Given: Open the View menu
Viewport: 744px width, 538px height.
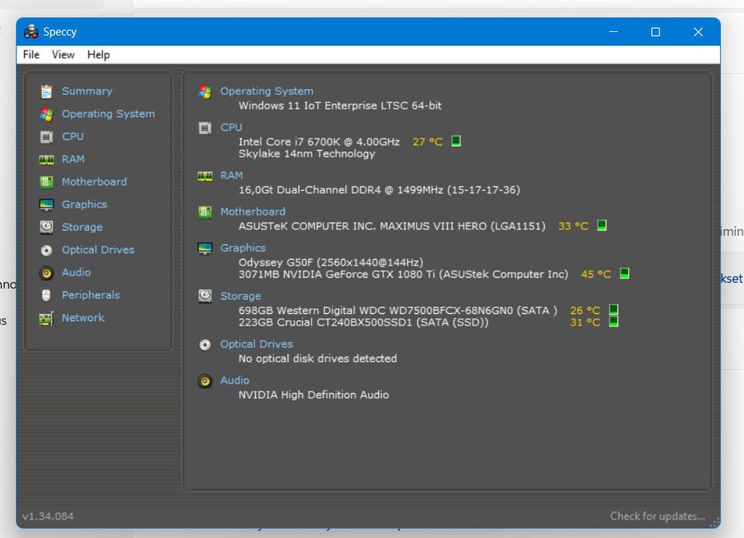Looking at the screenshot, I should 63,54.
